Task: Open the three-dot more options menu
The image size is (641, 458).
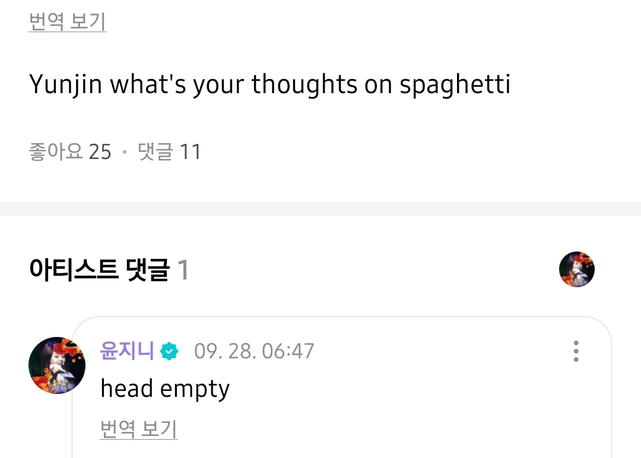Action: pyautogui.click(x=576, y=351)
